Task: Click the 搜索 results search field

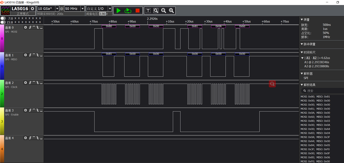Action: point(322,91)
